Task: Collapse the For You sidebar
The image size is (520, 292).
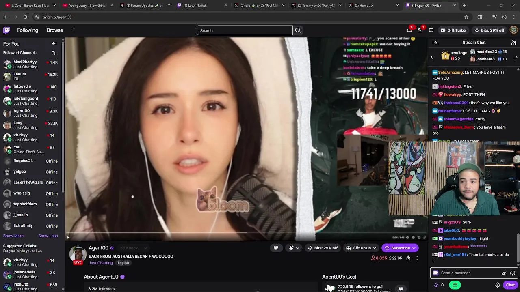Action: tap(54, 44)
